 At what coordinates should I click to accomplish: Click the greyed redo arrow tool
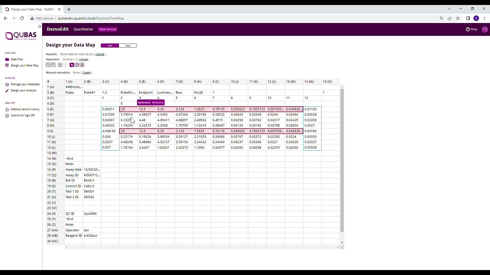65,65
